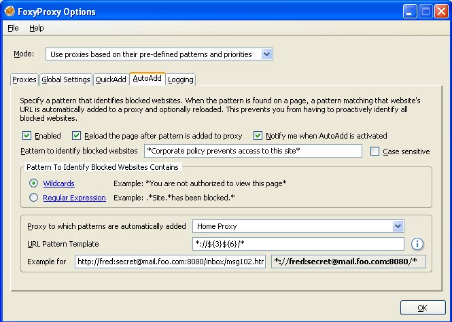Click the URL pattern template info icon
Viewport: 452px width, 322px height.
[x=417, y=244]
